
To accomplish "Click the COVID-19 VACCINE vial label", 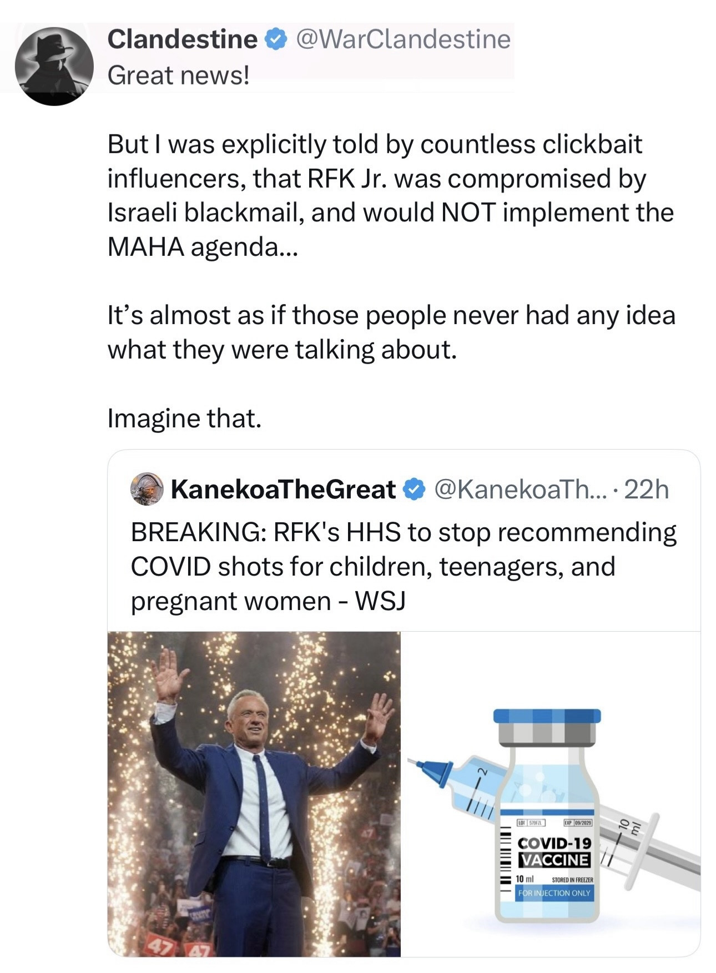I will click(553, 853).
